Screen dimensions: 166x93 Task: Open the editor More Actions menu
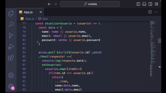(156, 12)
